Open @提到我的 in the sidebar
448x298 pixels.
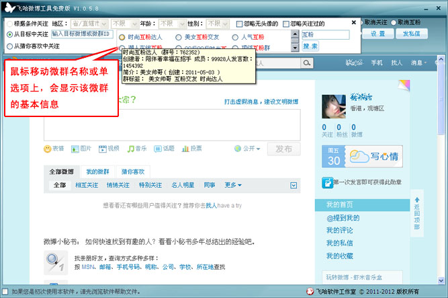point(343,218)
